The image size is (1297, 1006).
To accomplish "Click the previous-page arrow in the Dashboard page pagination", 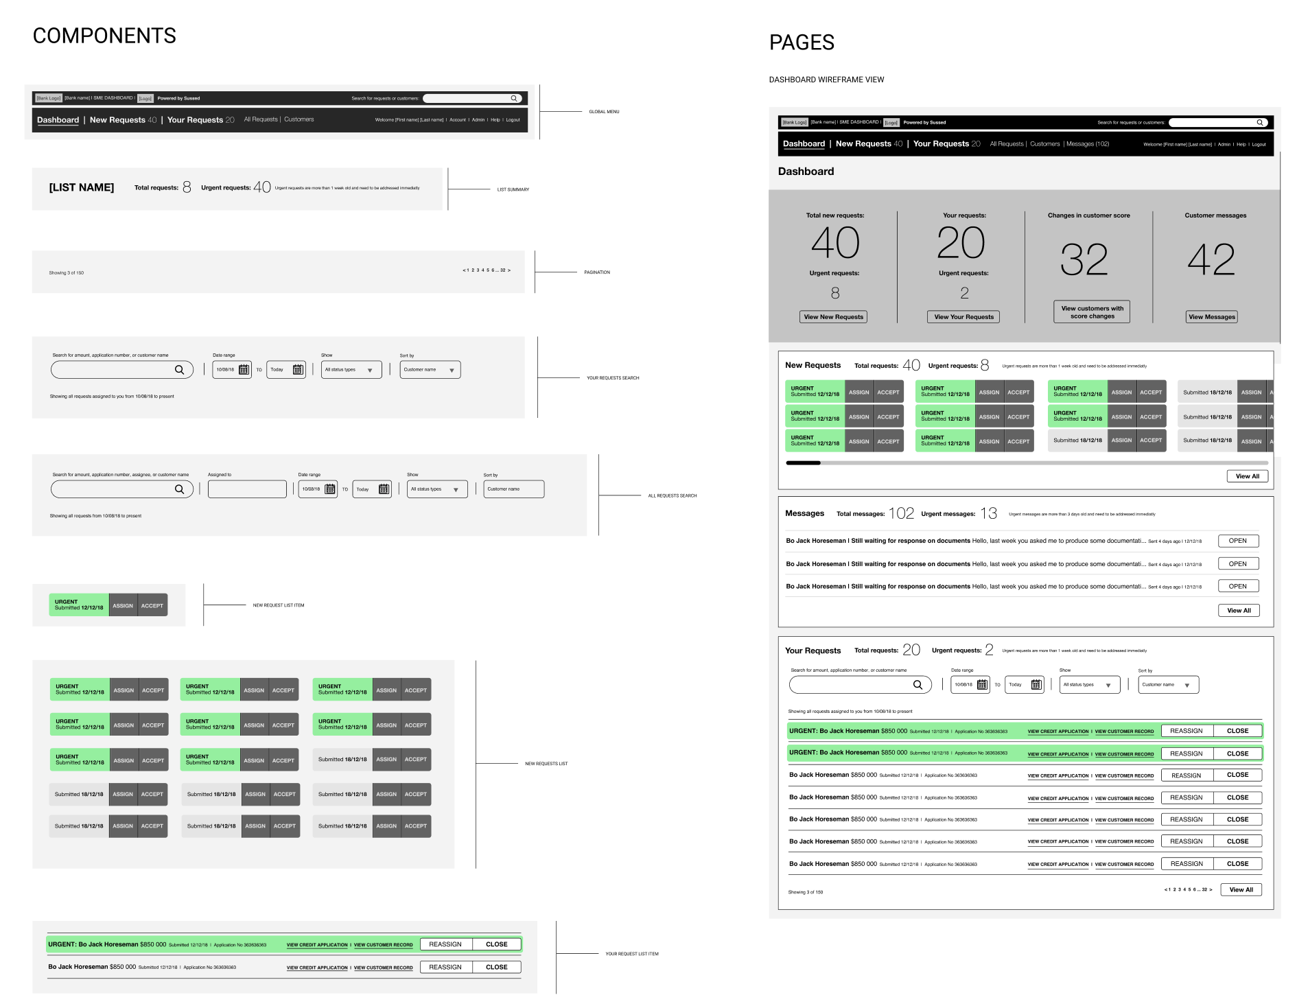I will [x=1166, y=890].
